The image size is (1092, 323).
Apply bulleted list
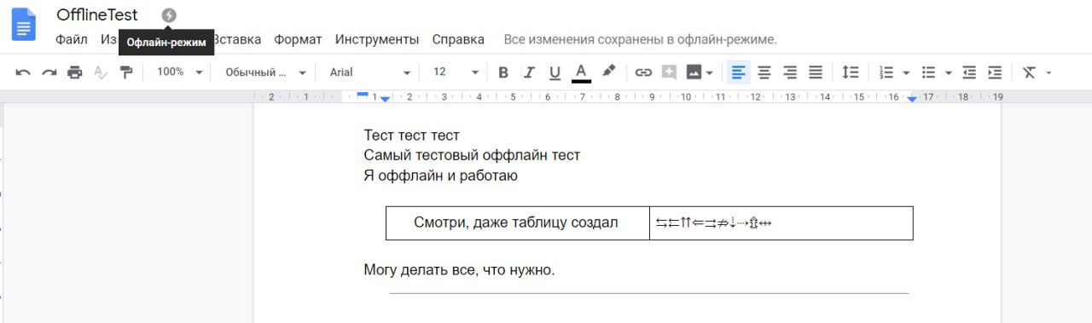(x=929, y=72)
